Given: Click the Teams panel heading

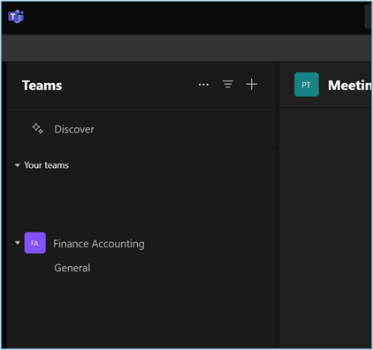Looking at the screenshot, I should (42, 86).
